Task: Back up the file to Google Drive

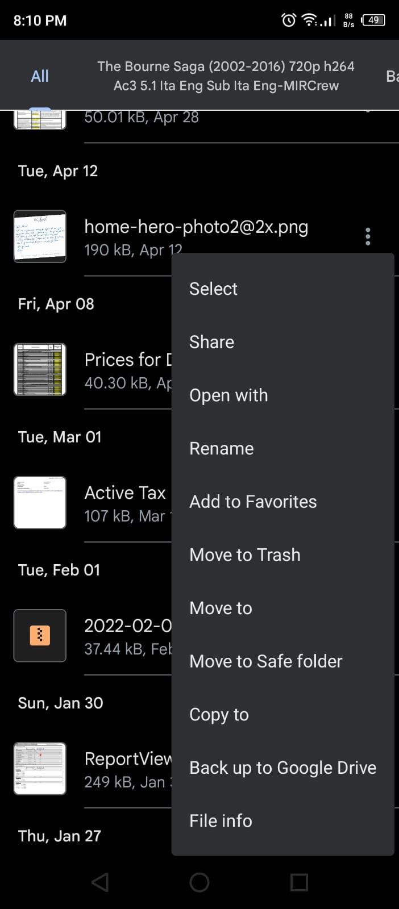Action: coord(282,768)
